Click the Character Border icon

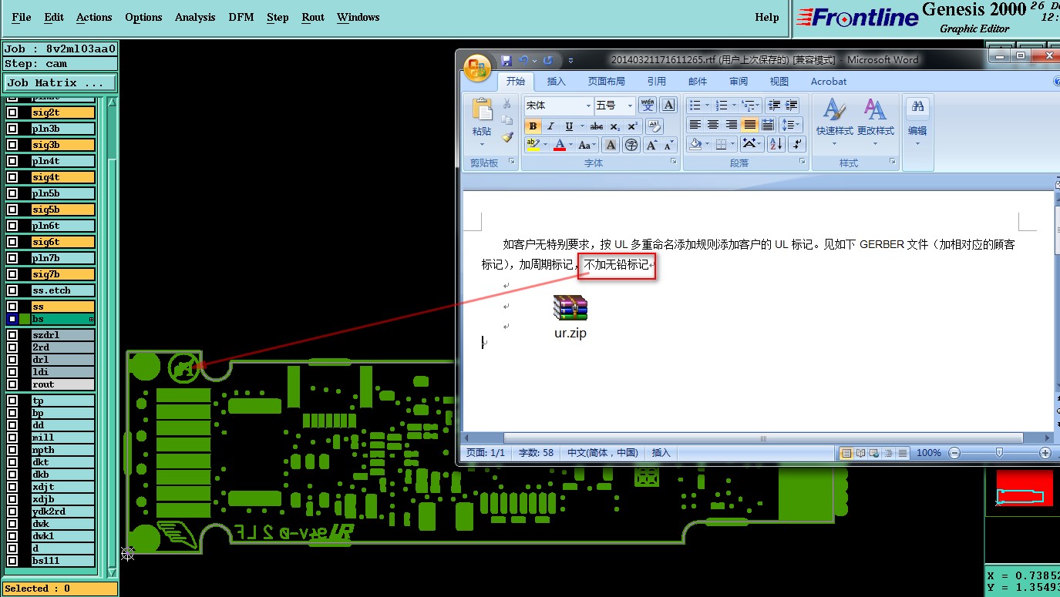click(668, 105)
